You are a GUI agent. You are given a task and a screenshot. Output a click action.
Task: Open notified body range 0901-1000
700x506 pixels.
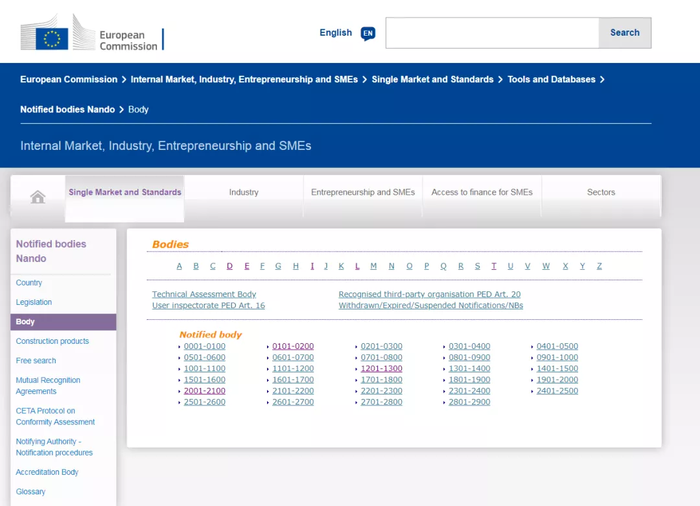[x=557, y=357]
